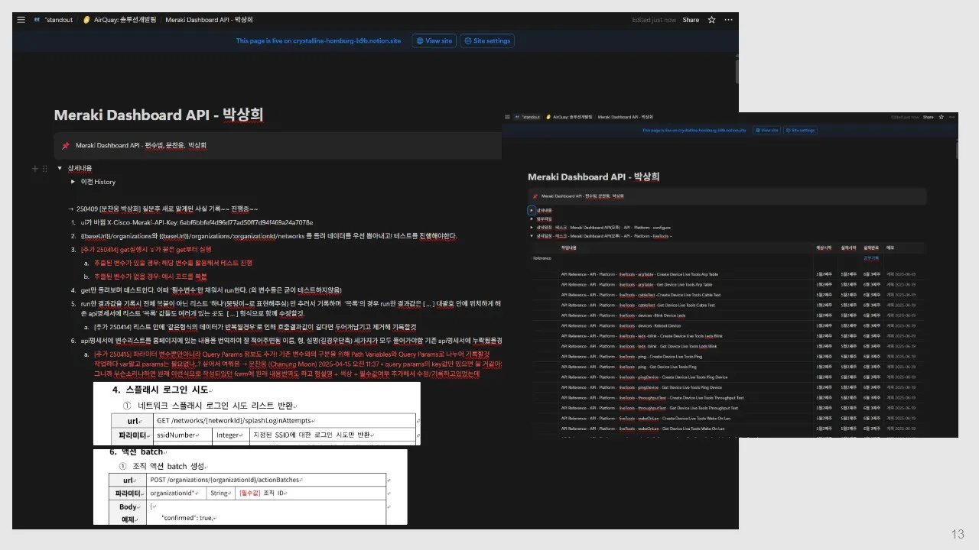Click row 'Get Device Live Tools Throughput Test'
Screen dimensions: 979x550
pyautogui.click(x=649, y=408)
